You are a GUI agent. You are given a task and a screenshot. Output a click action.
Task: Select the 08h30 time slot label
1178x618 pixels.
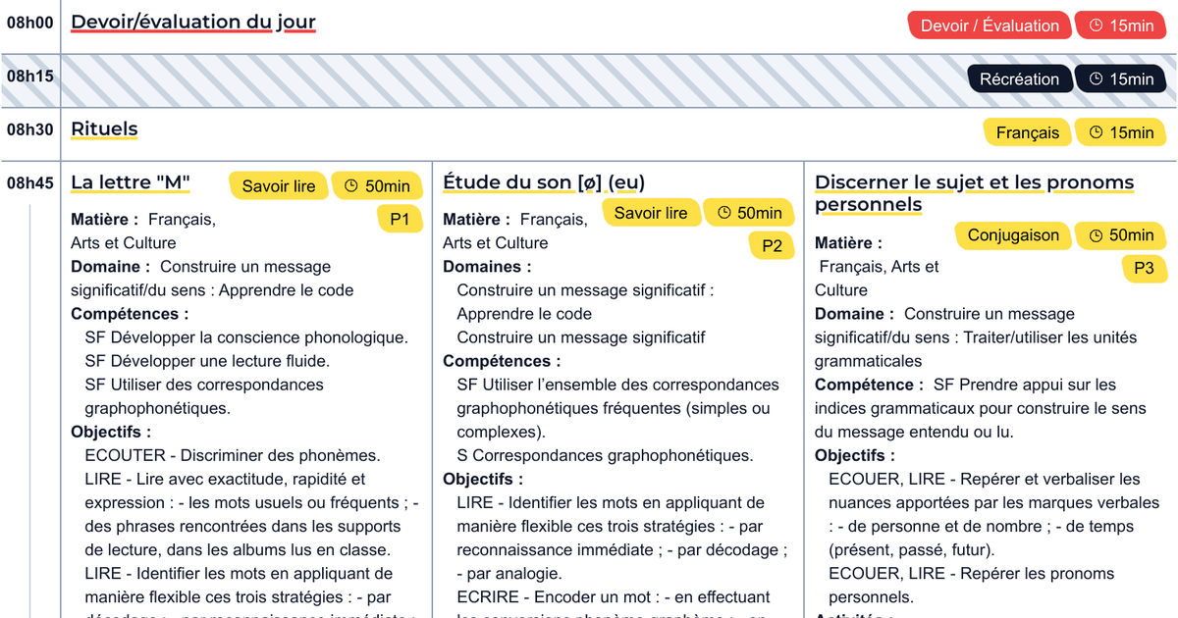[27, 129]
